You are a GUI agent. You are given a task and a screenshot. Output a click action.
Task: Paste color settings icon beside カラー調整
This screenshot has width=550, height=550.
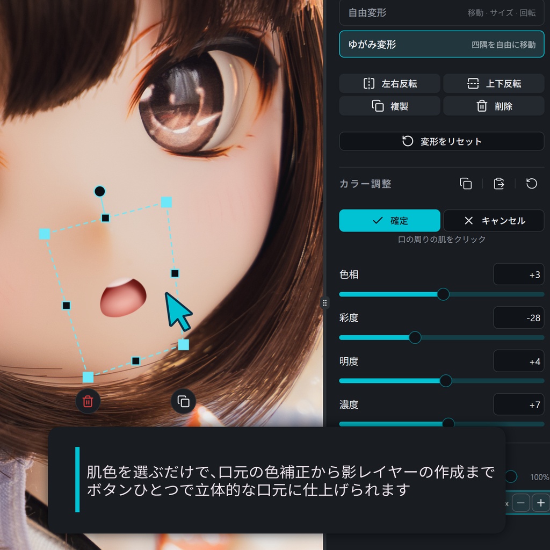tap(499, 184)
